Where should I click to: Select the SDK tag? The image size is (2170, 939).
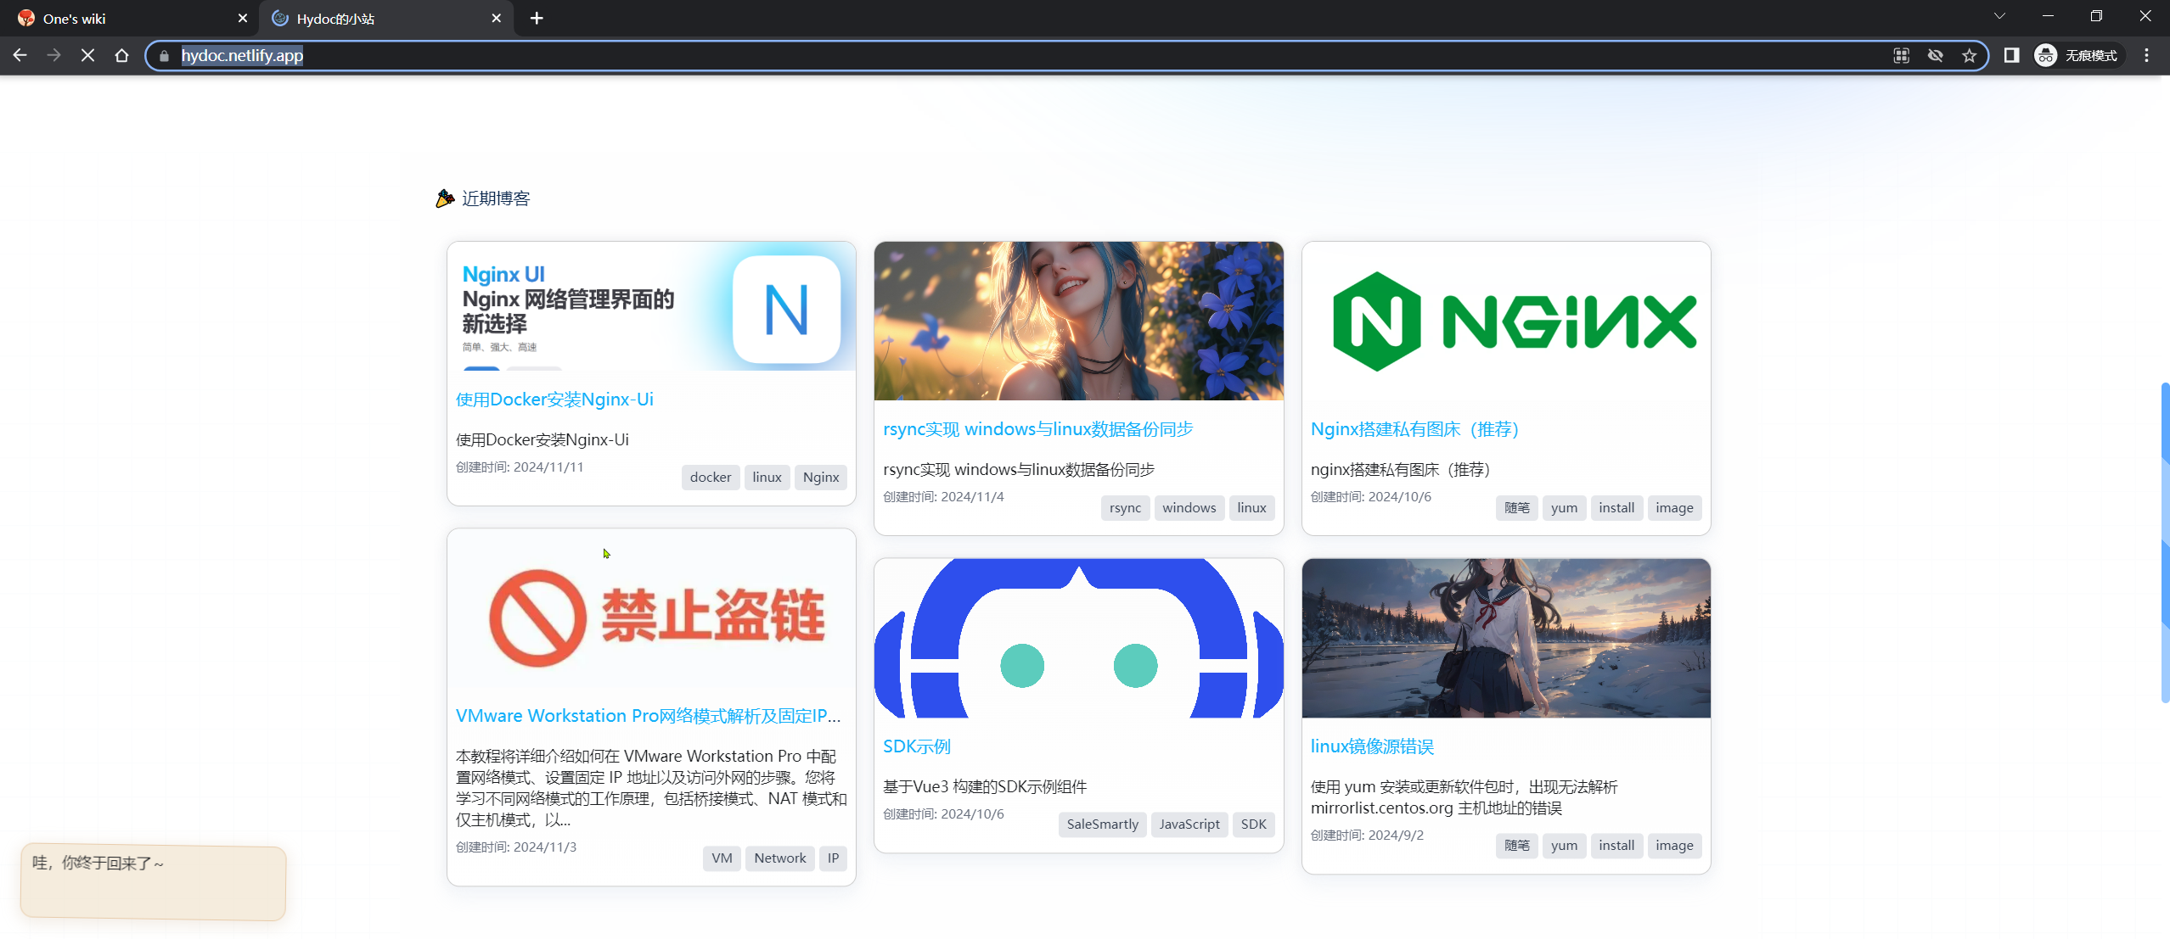(1253, 824)
